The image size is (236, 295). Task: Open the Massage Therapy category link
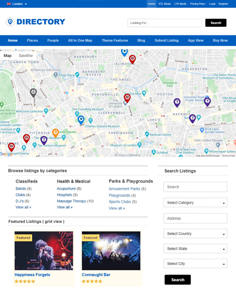72,201
